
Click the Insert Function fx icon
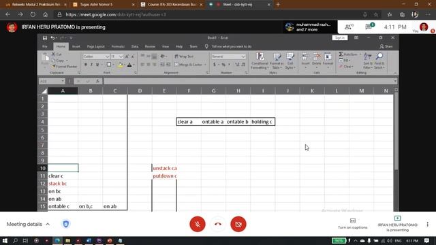(97, 81)
